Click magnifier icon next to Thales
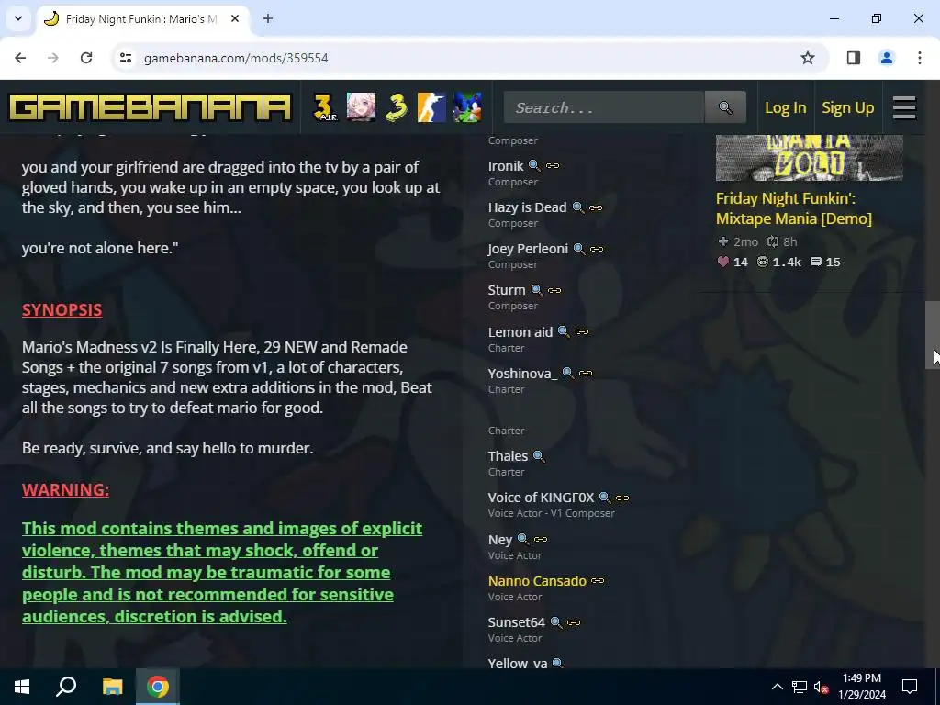 coord(538,456)
